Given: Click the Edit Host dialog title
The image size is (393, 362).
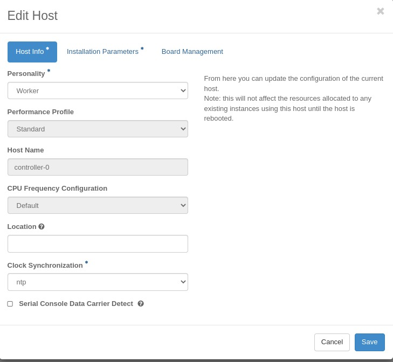Looking at the screenshot, I should pos(32,16).
